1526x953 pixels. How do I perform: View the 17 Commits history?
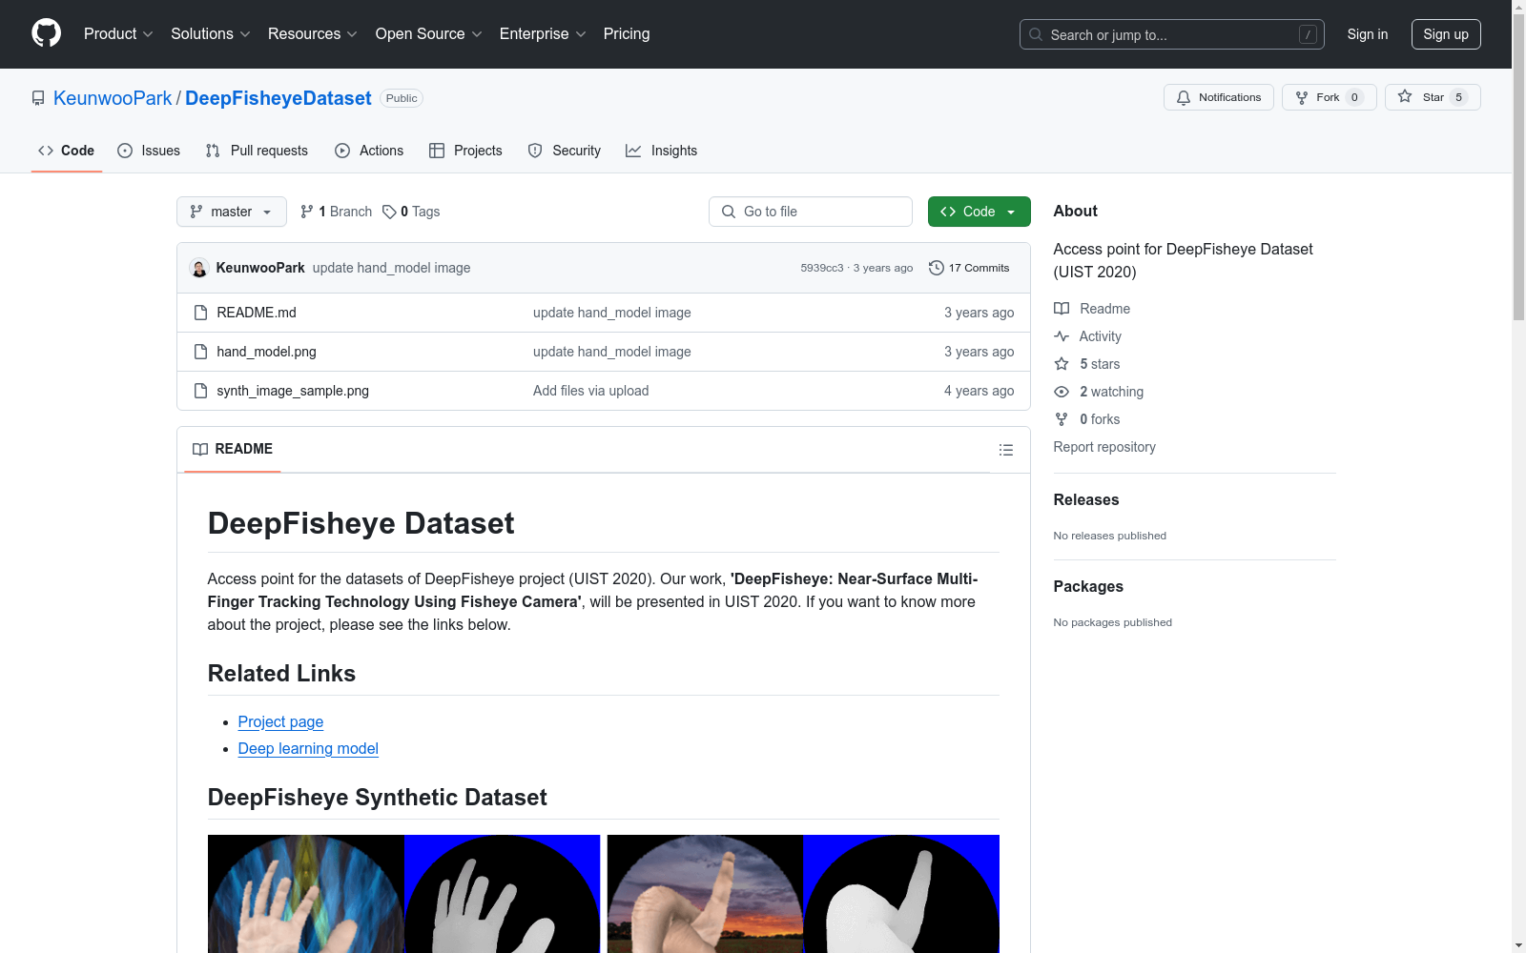(x=969, y=268)
